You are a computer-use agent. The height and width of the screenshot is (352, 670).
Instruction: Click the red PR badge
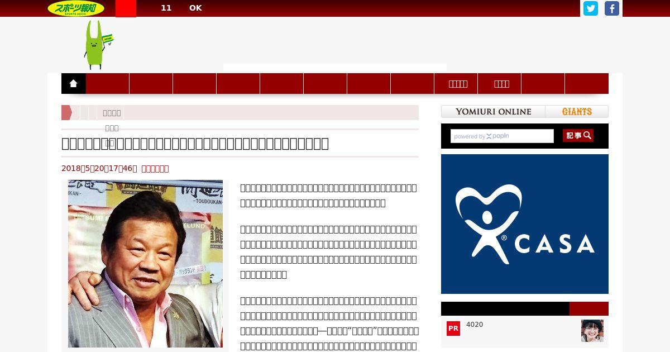click(x=453, y=329)
